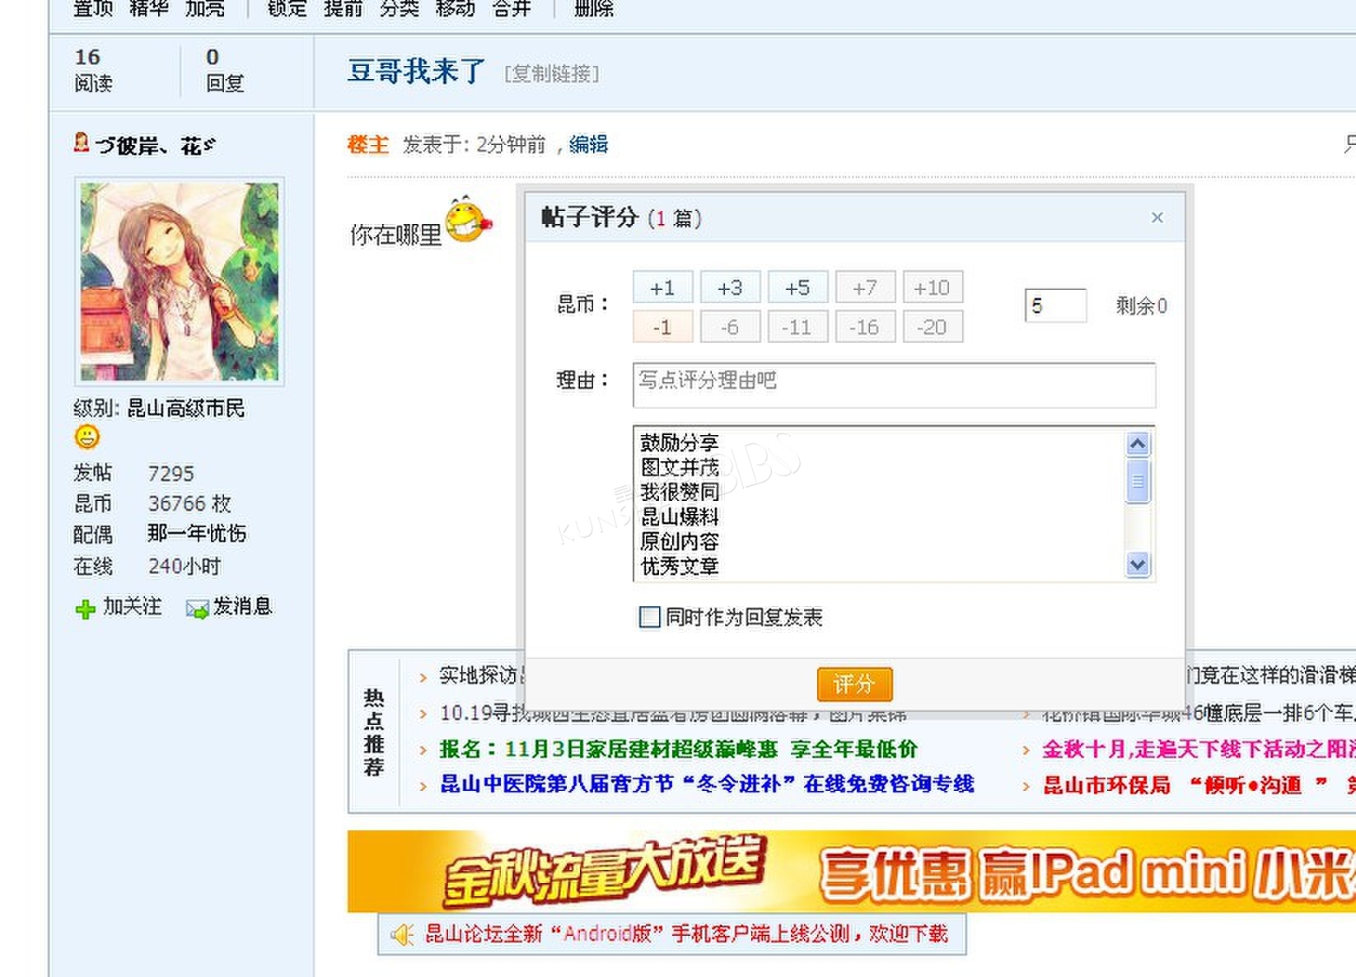Check the publish as reply checkbox
This screenshot has width=1356, height=977.
click(649, 617)
